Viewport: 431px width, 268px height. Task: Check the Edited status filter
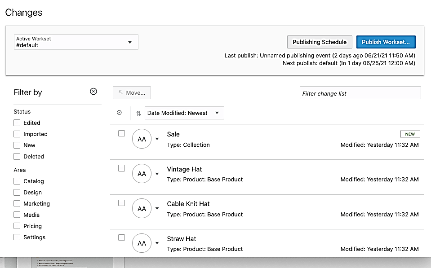point(17,123)
